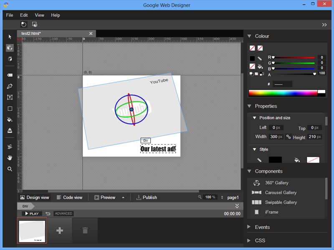Click the zoom percentage field
334x250 pixels.
(x=210, y=197)
